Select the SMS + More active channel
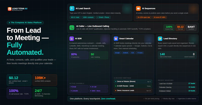This screenshot has height=105, width=202. click(x=98, y=91)
